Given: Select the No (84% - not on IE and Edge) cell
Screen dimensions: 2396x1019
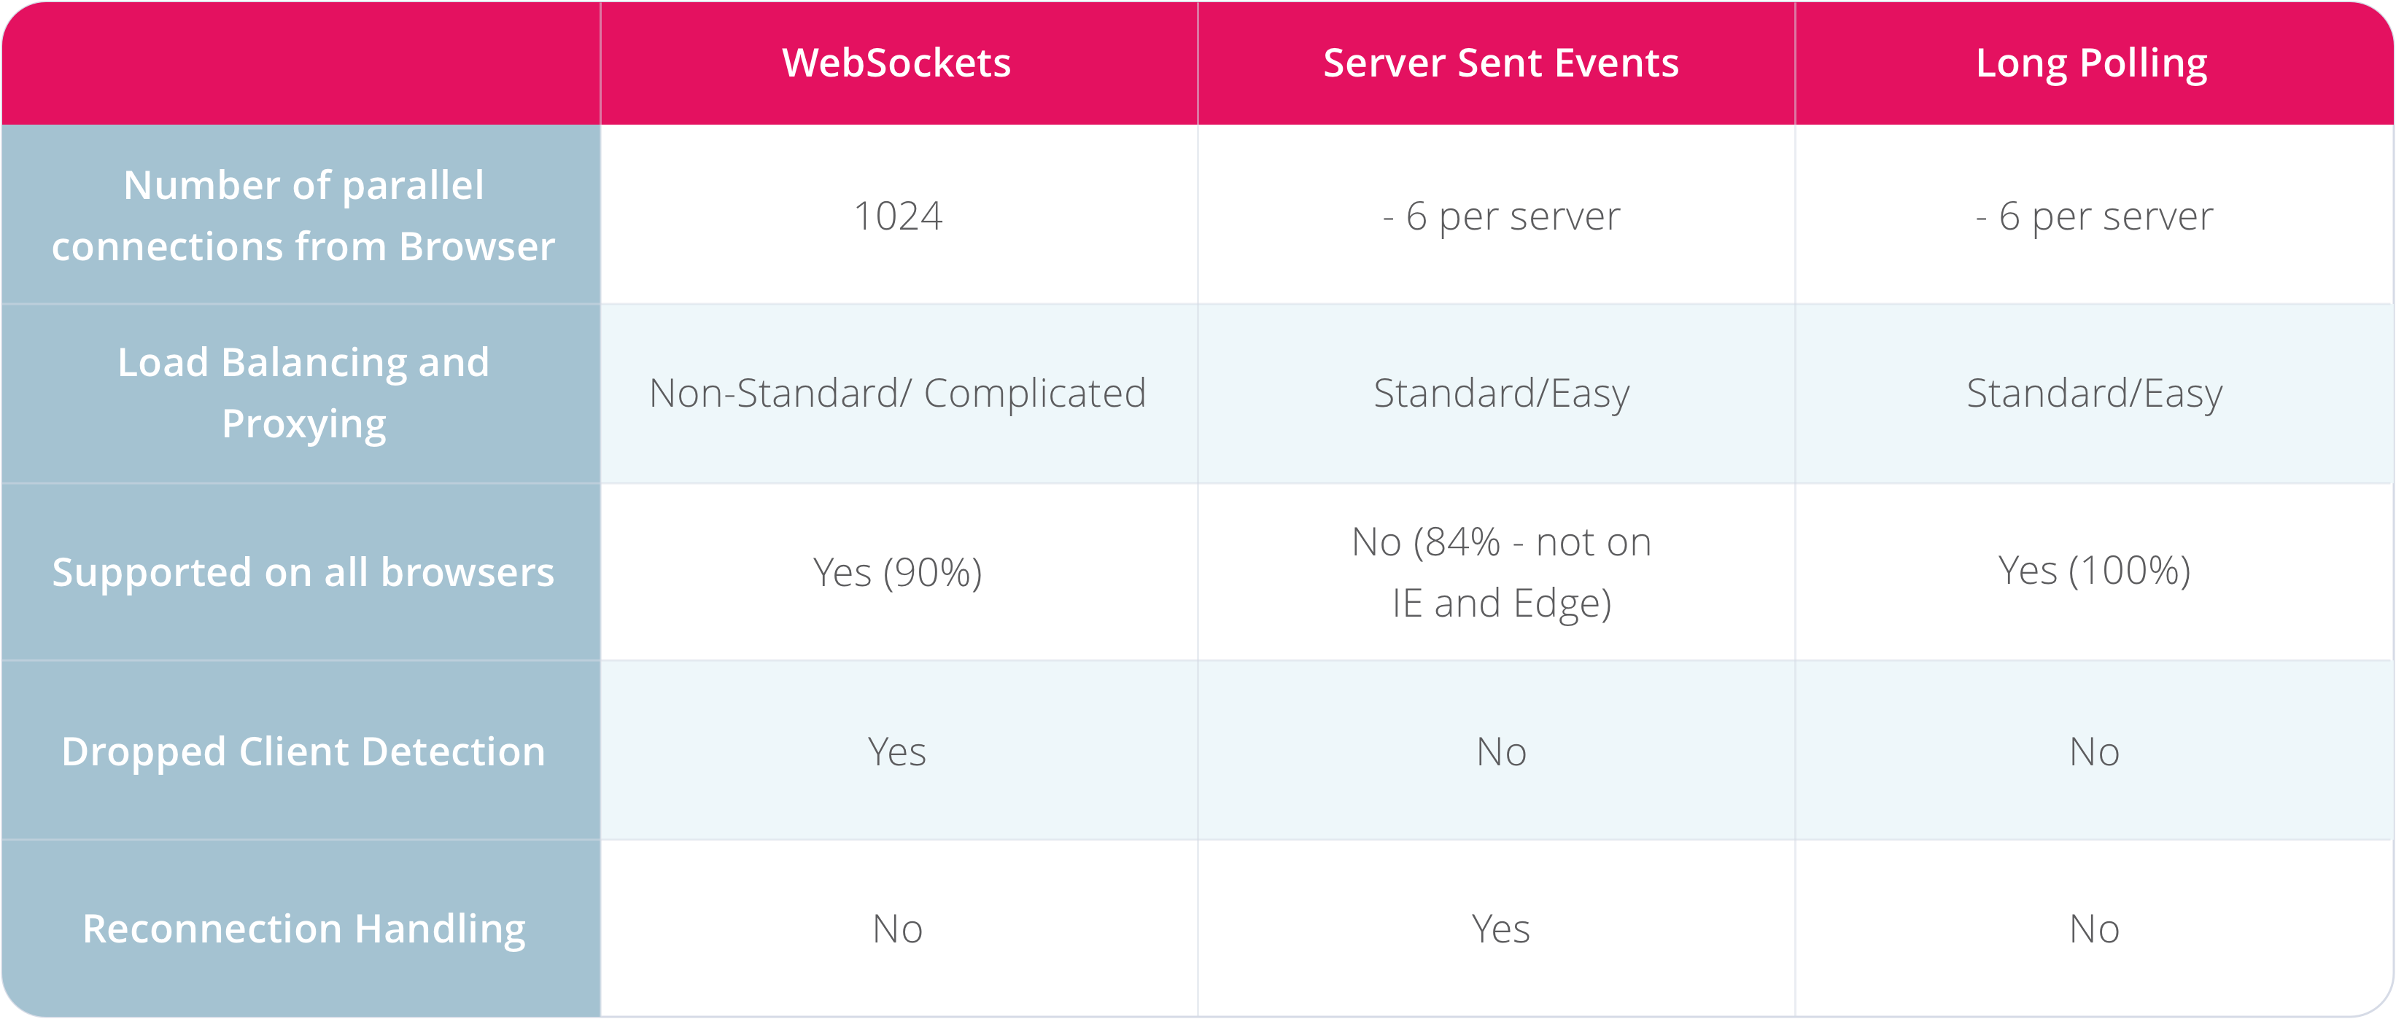Looking at the screenshot, I should 1500,571.
